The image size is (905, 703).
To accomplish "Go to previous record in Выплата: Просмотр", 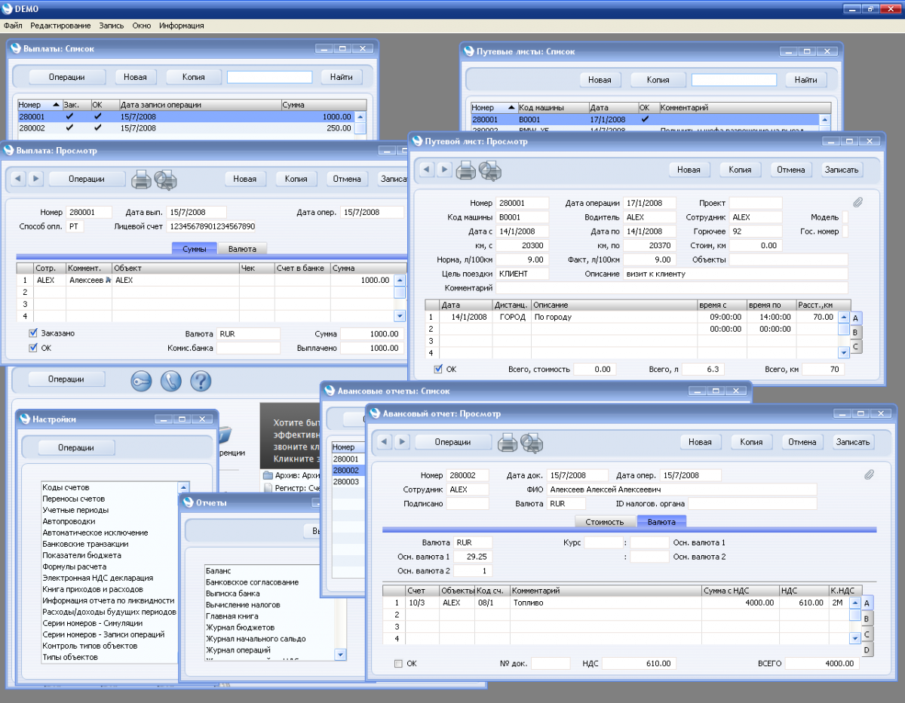I will 17,179.
